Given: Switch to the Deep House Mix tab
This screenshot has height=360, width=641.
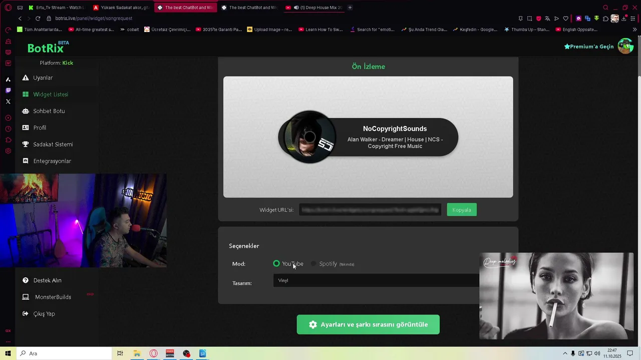Looking at the screenshot, I should 313,7.
